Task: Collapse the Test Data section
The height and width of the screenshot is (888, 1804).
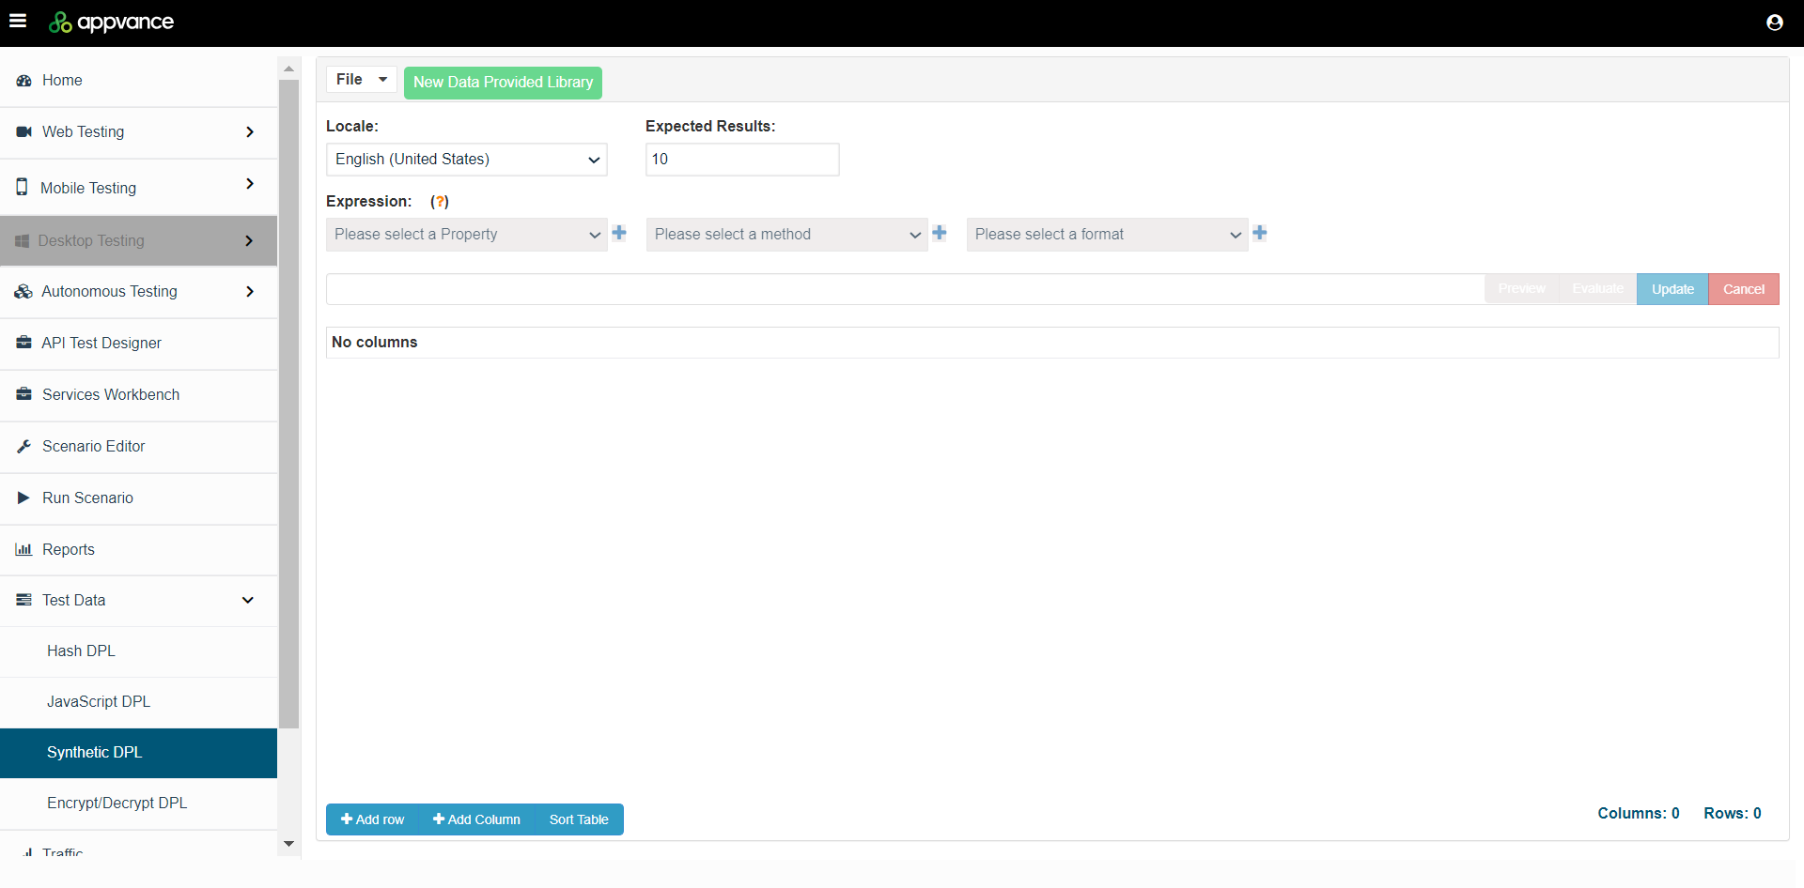Action: (x=248, y=601)
